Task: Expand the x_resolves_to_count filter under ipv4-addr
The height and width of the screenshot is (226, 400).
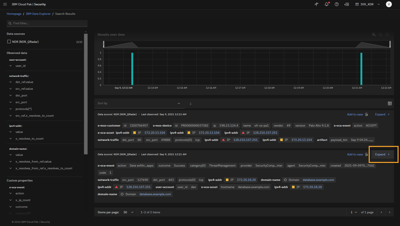Action: [10, 138]
